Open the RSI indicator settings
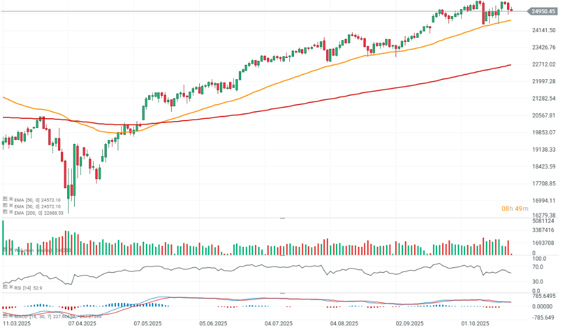 pyautogui.click(x=5, y=287)
